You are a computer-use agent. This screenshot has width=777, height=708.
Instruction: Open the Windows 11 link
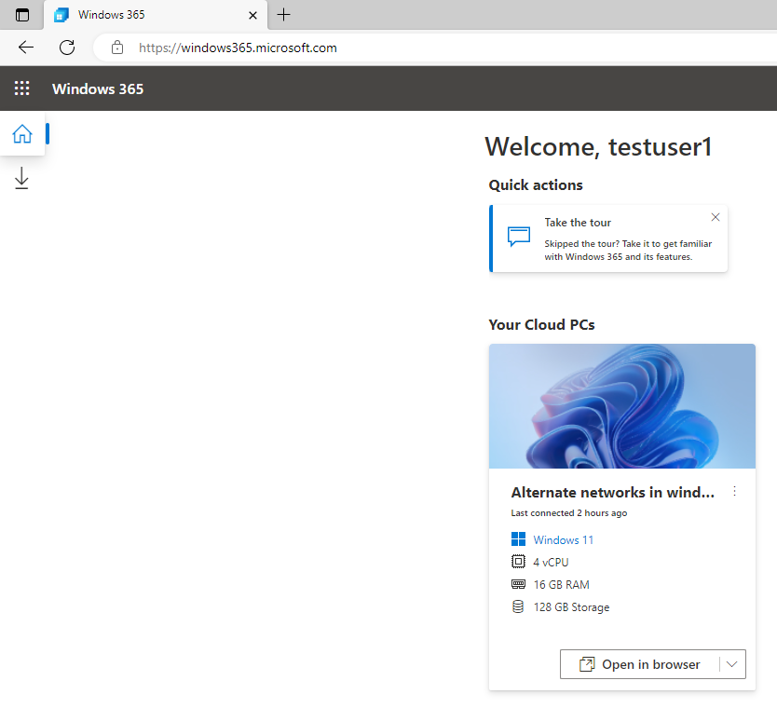coord(563,540)
